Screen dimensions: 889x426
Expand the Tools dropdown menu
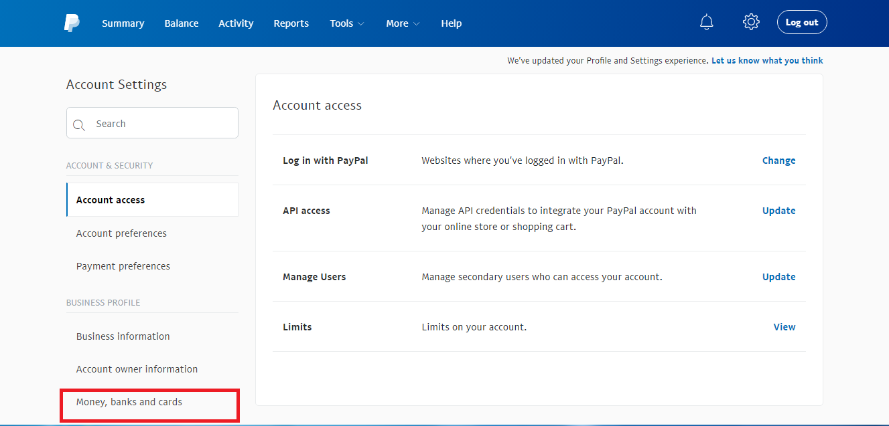347,23
